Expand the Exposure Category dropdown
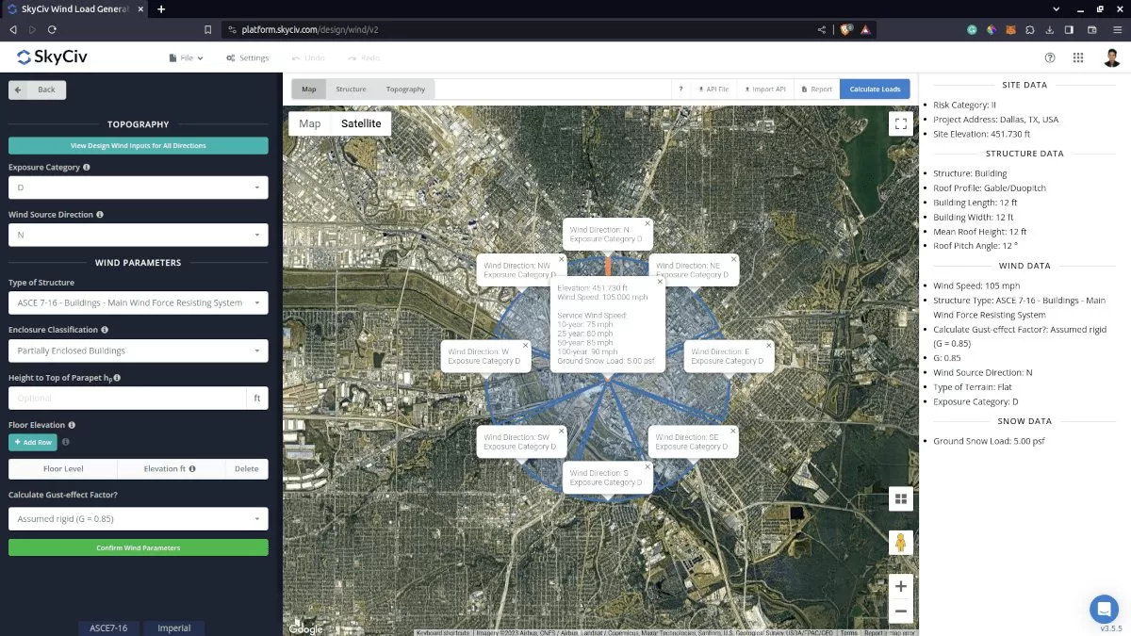Screen dimensions: 1131x636 point(138,188)
